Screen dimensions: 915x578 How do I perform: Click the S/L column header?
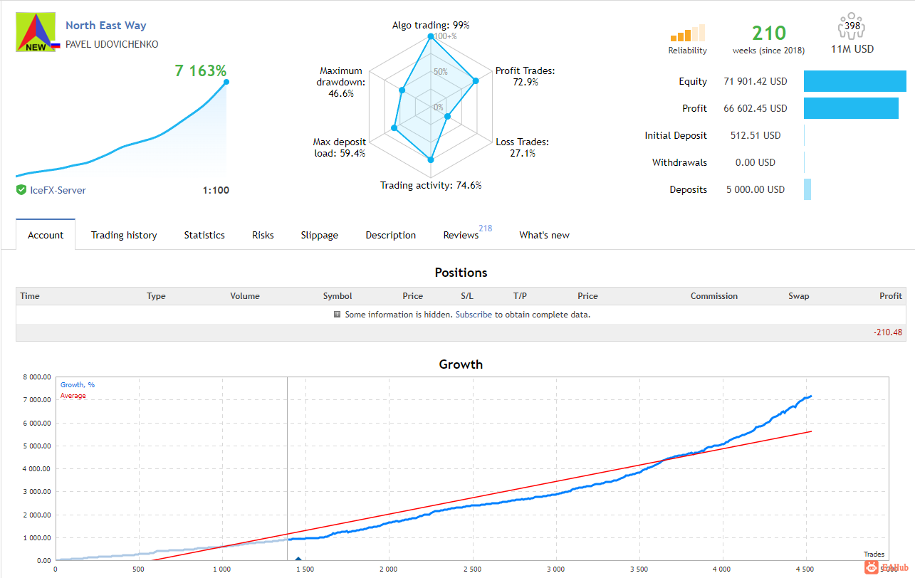click(467, 296)
